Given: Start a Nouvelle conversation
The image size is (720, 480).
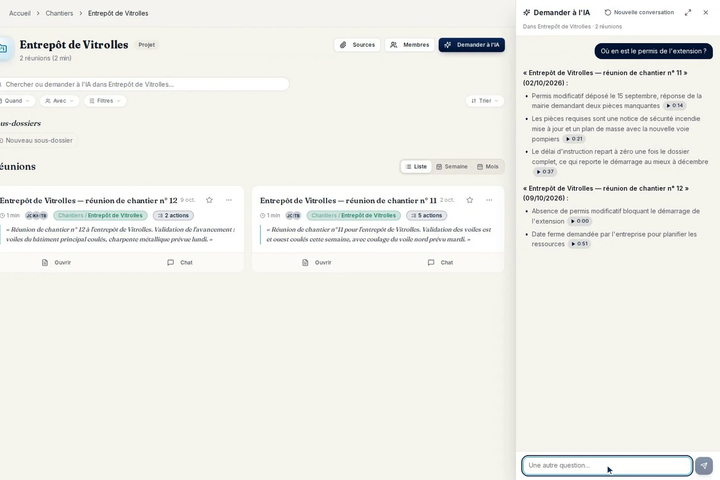Looking at the screenshot, I should pyautogui.click(x=639, y=13).
